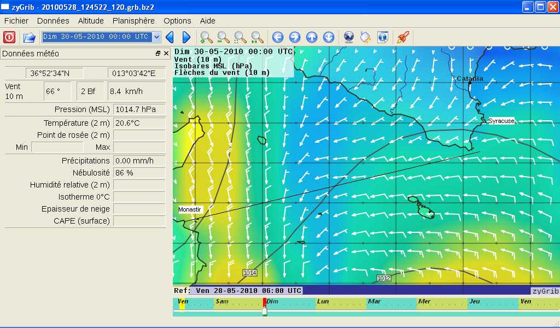Image resolution: width=560 pixels, height=328 pixels.
Task: Expand the forecast date dropdown
Action: [156, 37]
